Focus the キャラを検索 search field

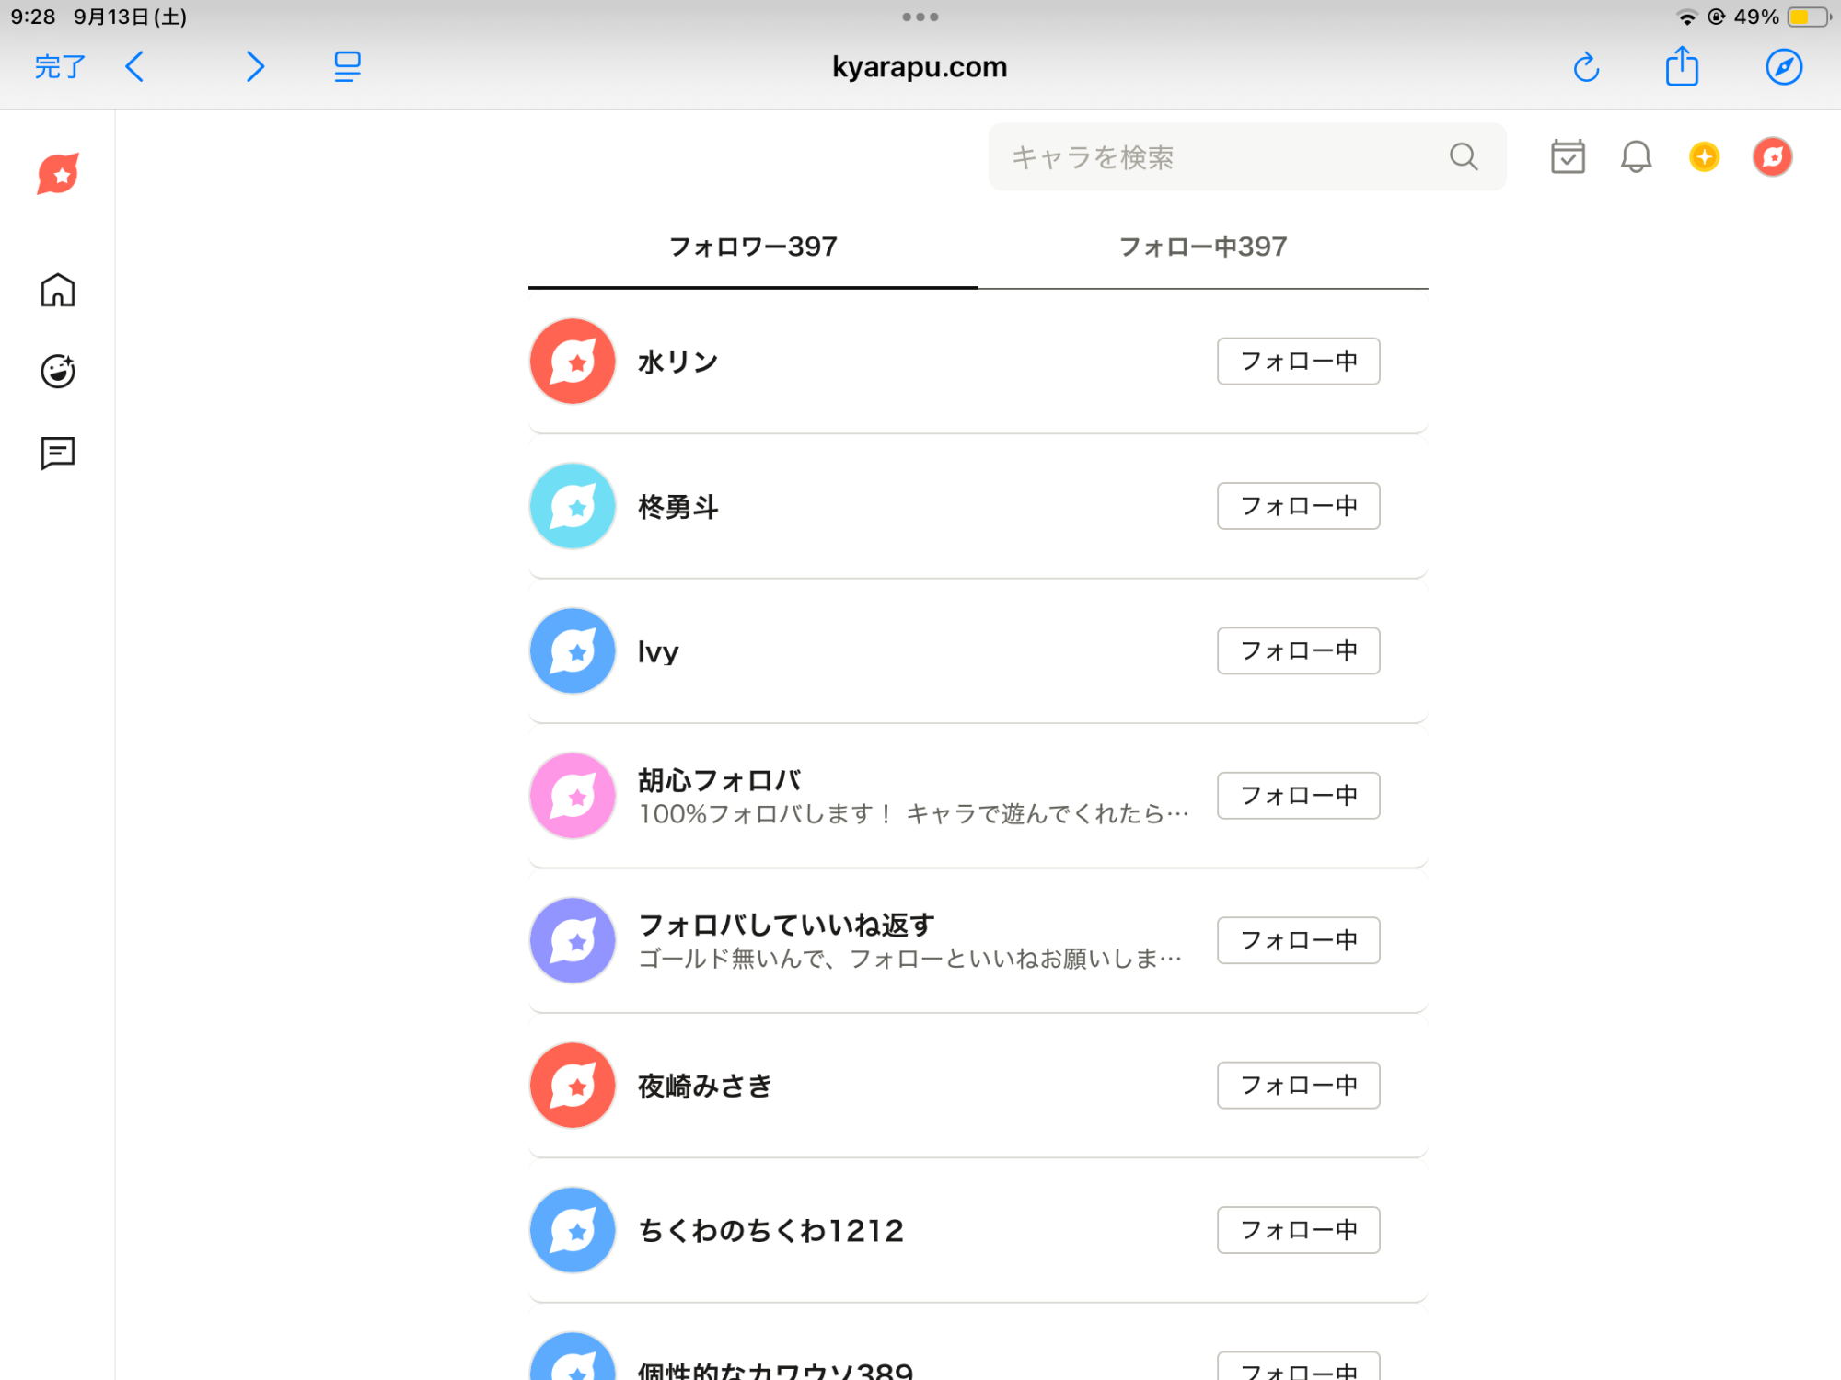1215,157
